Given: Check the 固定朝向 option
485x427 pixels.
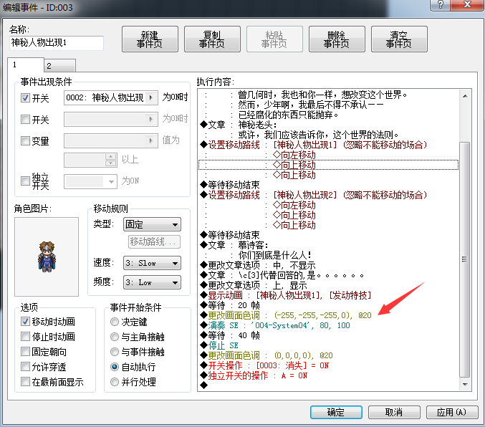Looking at the screenshot, I should 25,352.
